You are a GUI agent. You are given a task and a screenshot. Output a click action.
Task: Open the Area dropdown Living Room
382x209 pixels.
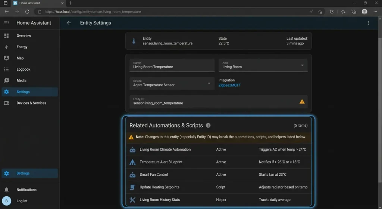click(263, 65)
